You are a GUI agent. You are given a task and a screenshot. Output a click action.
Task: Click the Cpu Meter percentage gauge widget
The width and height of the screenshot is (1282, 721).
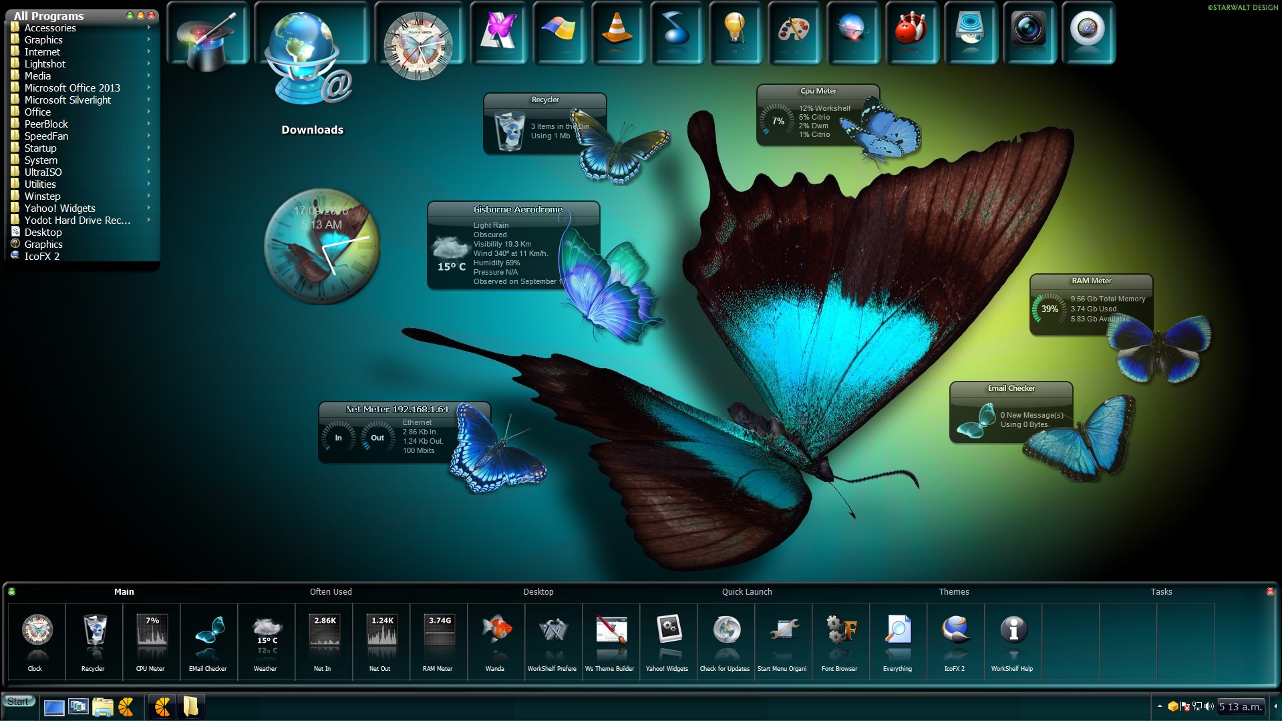777,121
